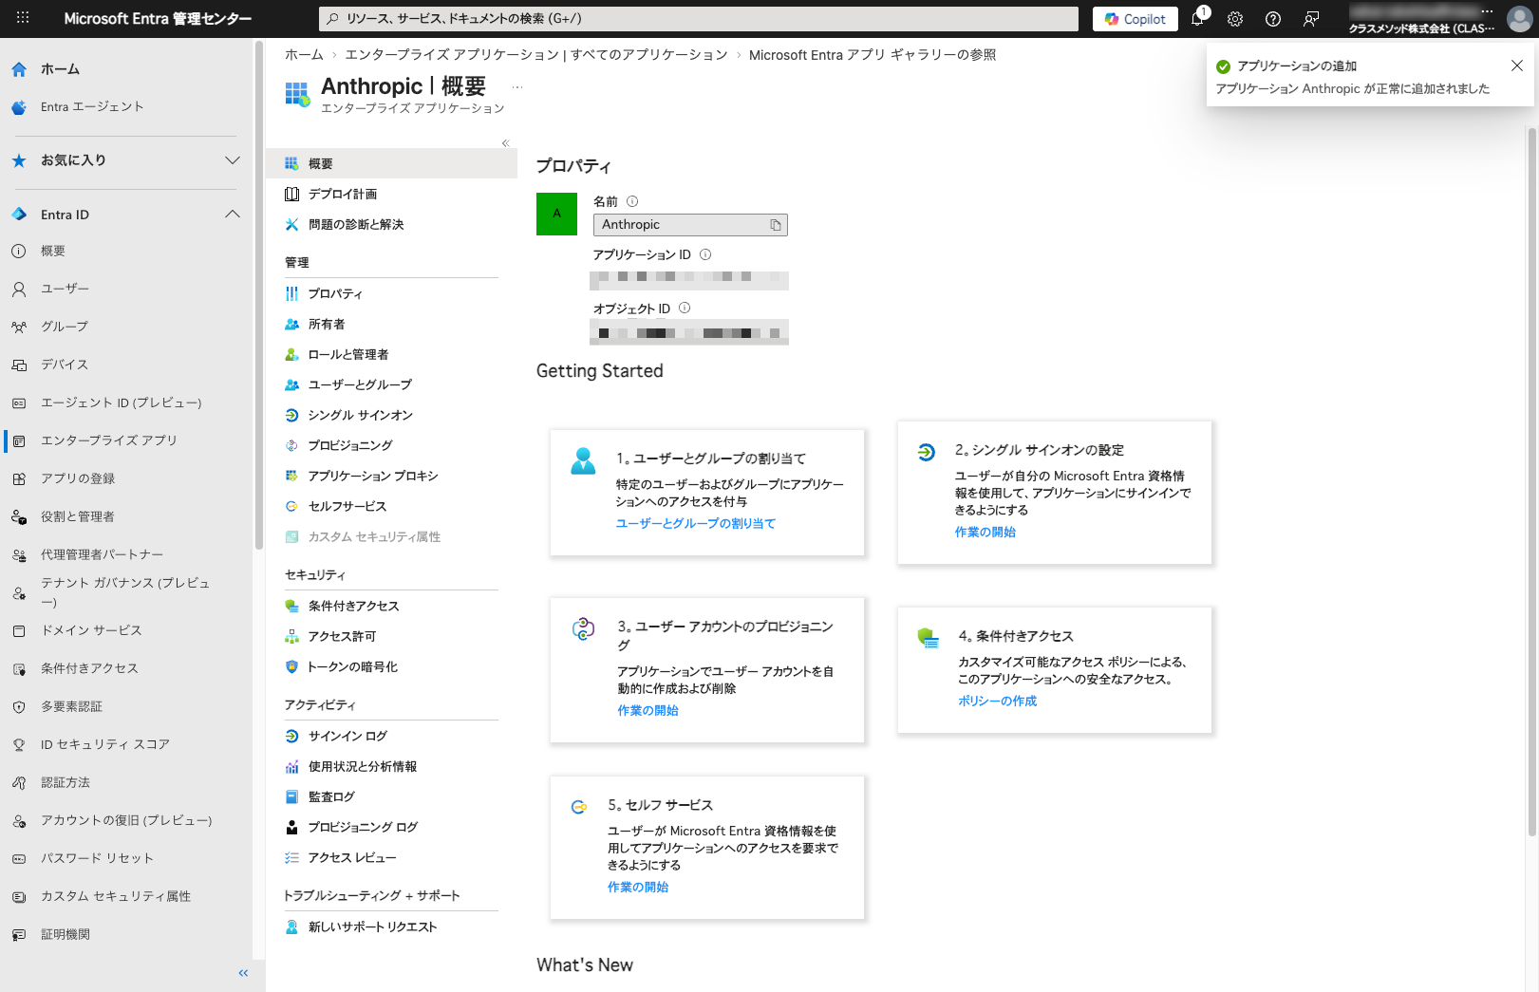
Task: Click the ユーザーとグループの割り当て link
Action: pos(695,523)
